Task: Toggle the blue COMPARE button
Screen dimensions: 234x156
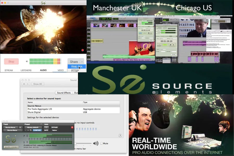Action: point(37,130)
